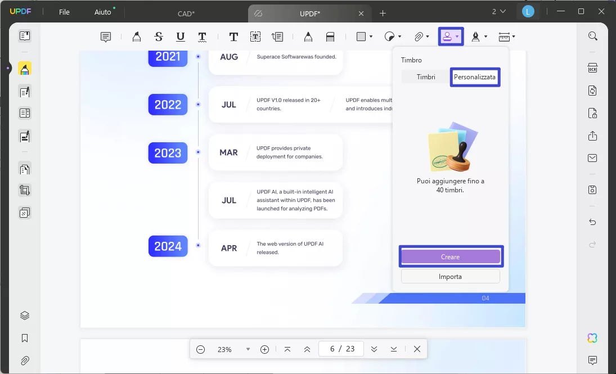Screen dimensions: 616x374
Task: Open the Convert PDF icon in right sidebar
Action: click(x=593, y=91)
